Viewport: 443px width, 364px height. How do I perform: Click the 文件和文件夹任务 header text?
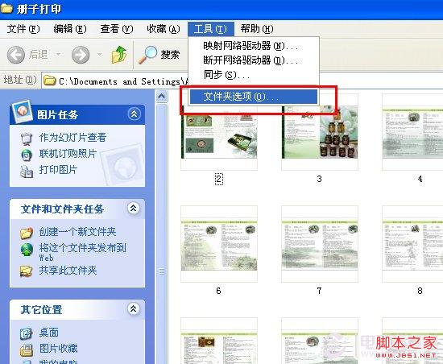click(62, 209)
